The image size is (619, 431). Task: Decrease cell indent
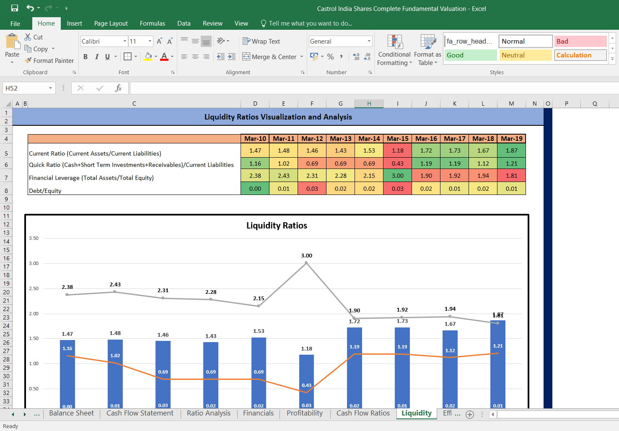click(221, 57)
